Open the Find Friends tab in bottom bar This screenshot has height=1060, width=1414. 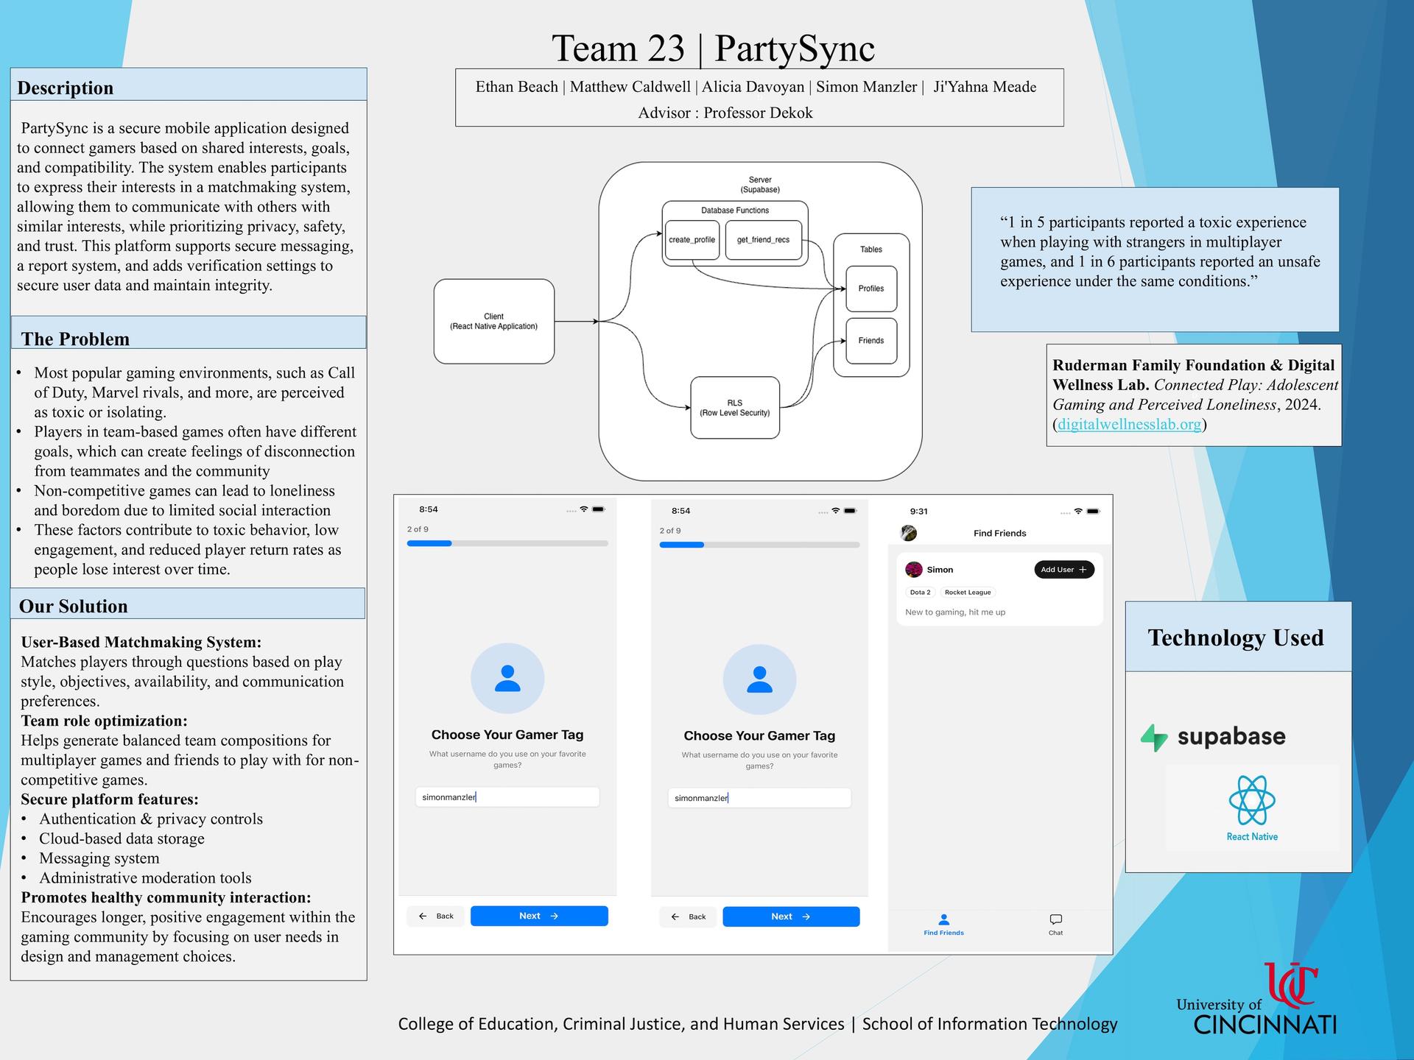[x=943, y=924]
